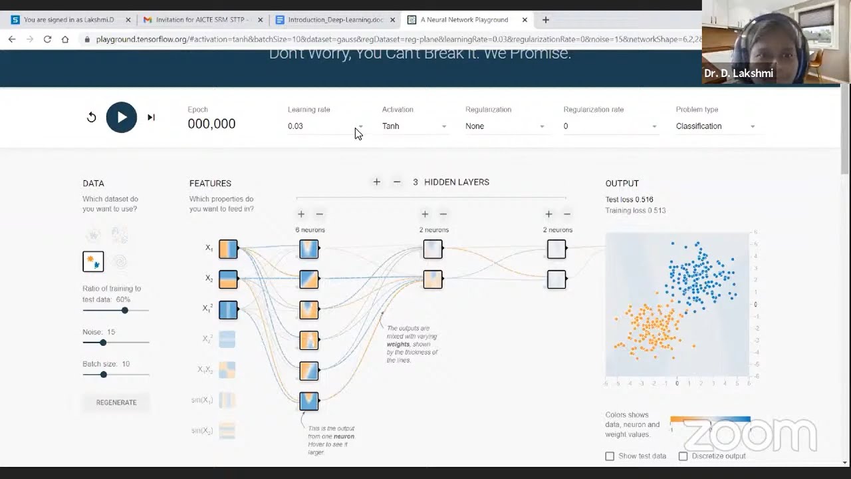Open the Problem type dropdown
Screen dimensions: 851x479
click(x=716, y=126)
